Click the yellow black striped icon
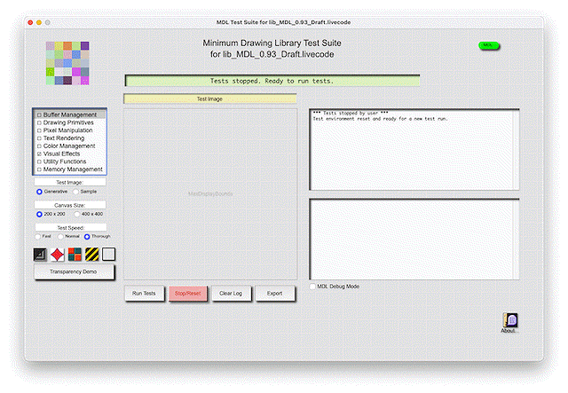 click(92, 255)
